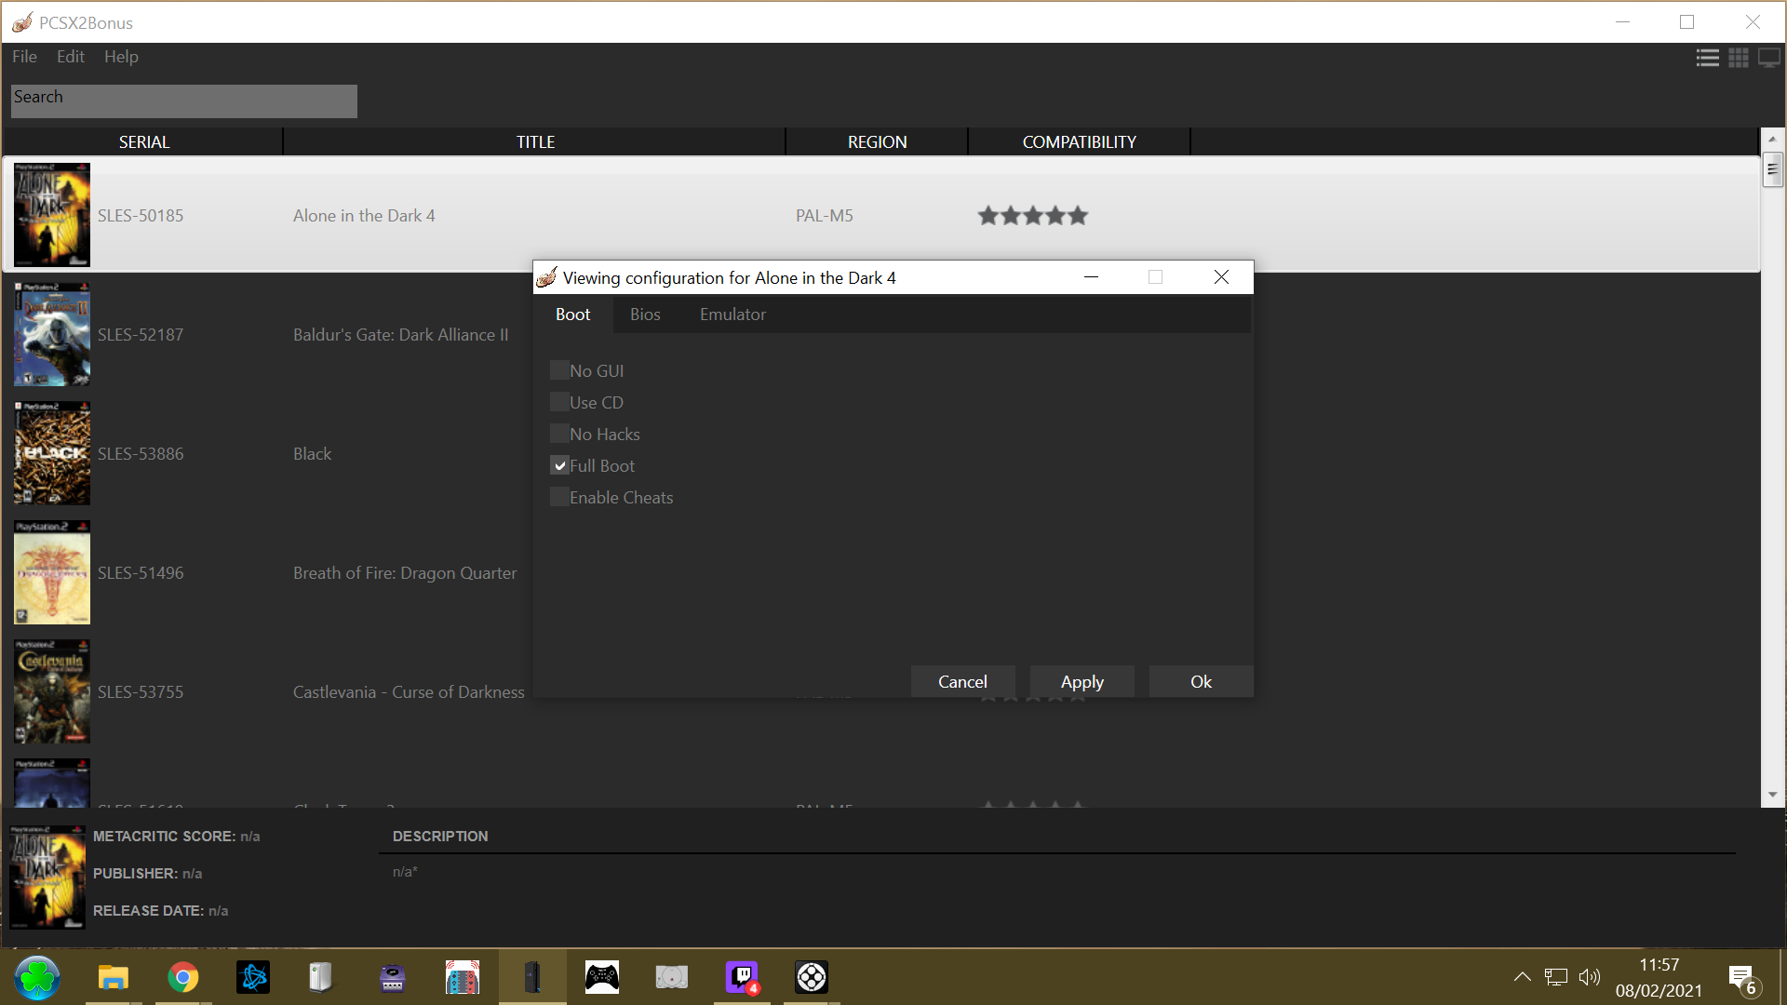
Task: Open the Edit menu
Action: [x=71, y=57]
